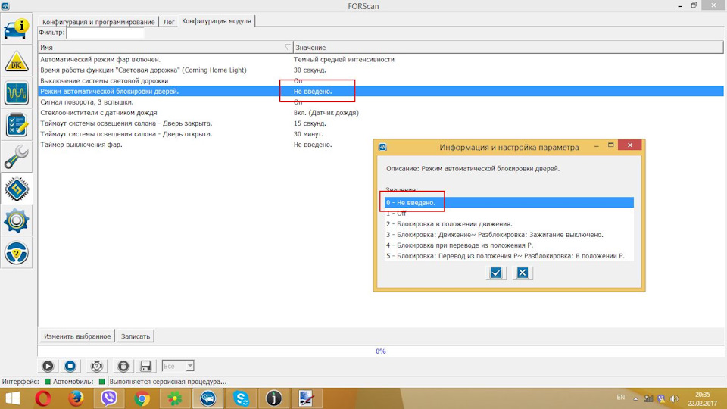Image resolution: width=727 pixels, height=409 pixels.
Task: Click value '15 секунд.'
Action: tap(310, 123)
